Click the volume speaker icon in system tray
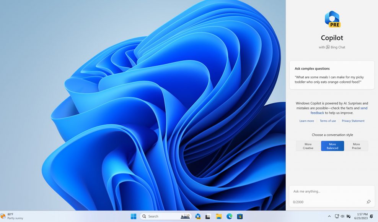 (x=342, y=216)
